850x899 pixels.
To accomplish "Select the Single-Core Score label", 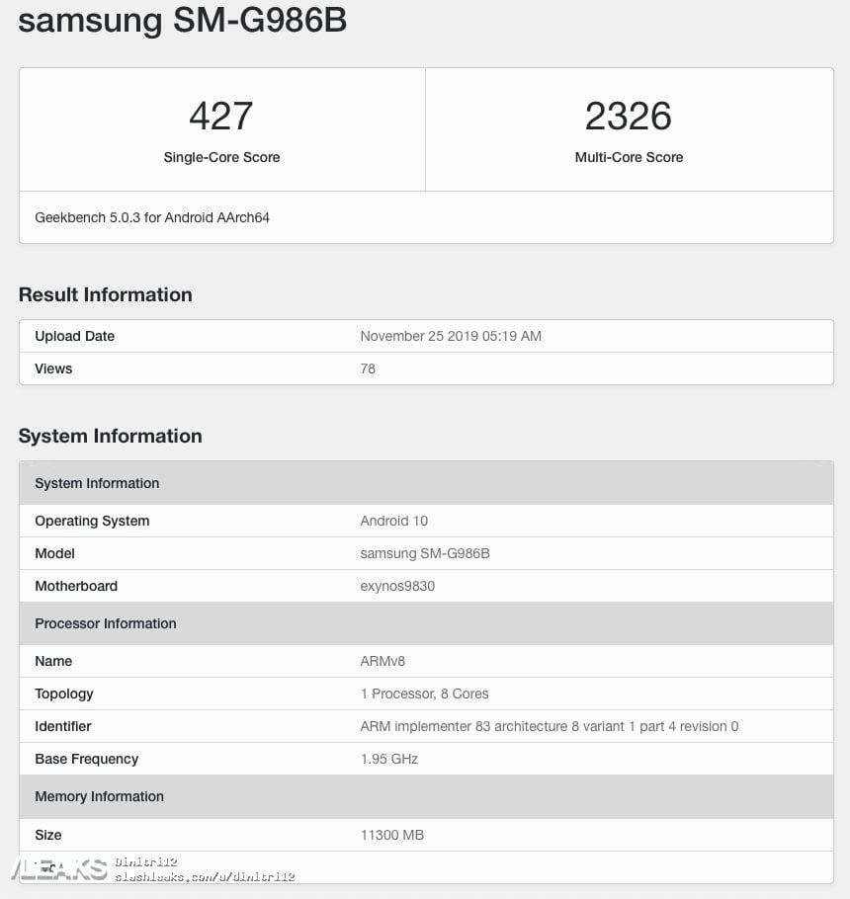I will click(220, 157).
